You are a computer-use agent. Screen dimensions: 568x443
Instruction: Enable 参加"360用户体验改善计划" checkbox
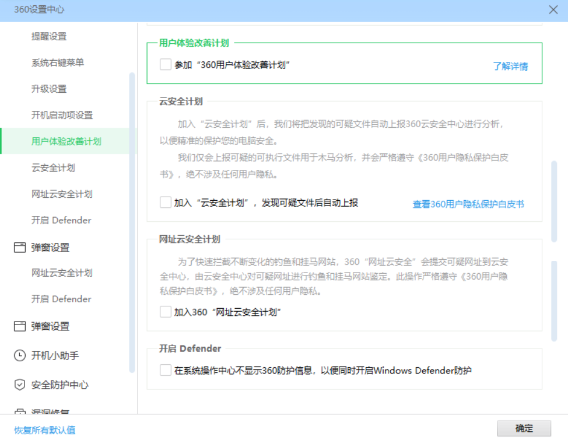click(x=166, y=65)
